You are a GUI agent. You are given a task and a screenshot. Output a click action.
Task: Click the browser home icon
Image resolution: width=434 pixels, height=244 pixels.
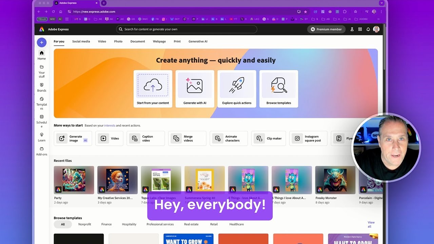61,12
